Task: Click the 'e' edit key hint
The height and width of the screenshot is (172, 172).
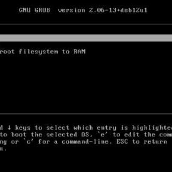Action: (103, 135)
